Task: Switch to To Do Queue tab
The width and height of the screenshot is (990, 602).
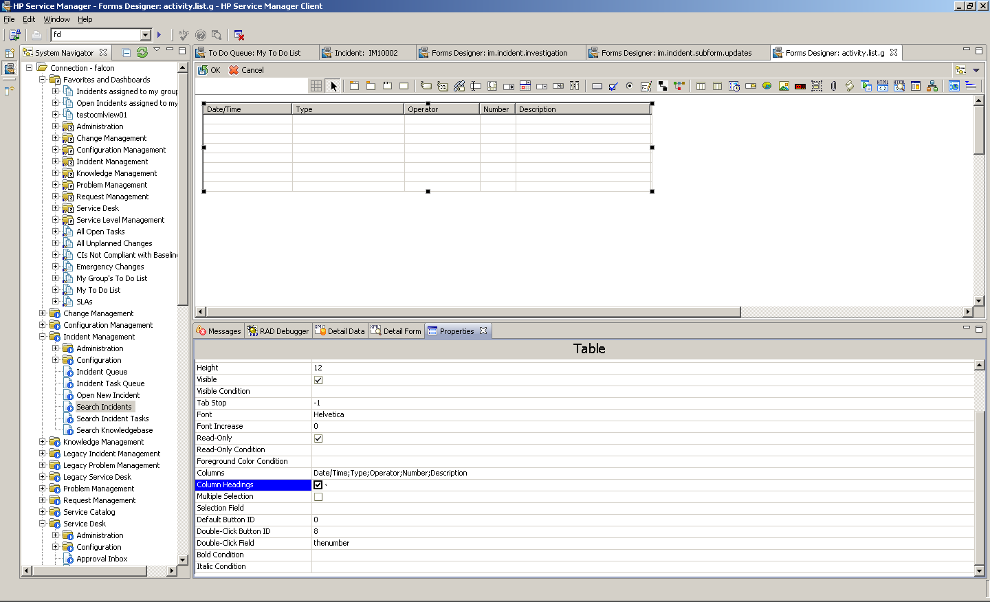Action: coord(254,52)
